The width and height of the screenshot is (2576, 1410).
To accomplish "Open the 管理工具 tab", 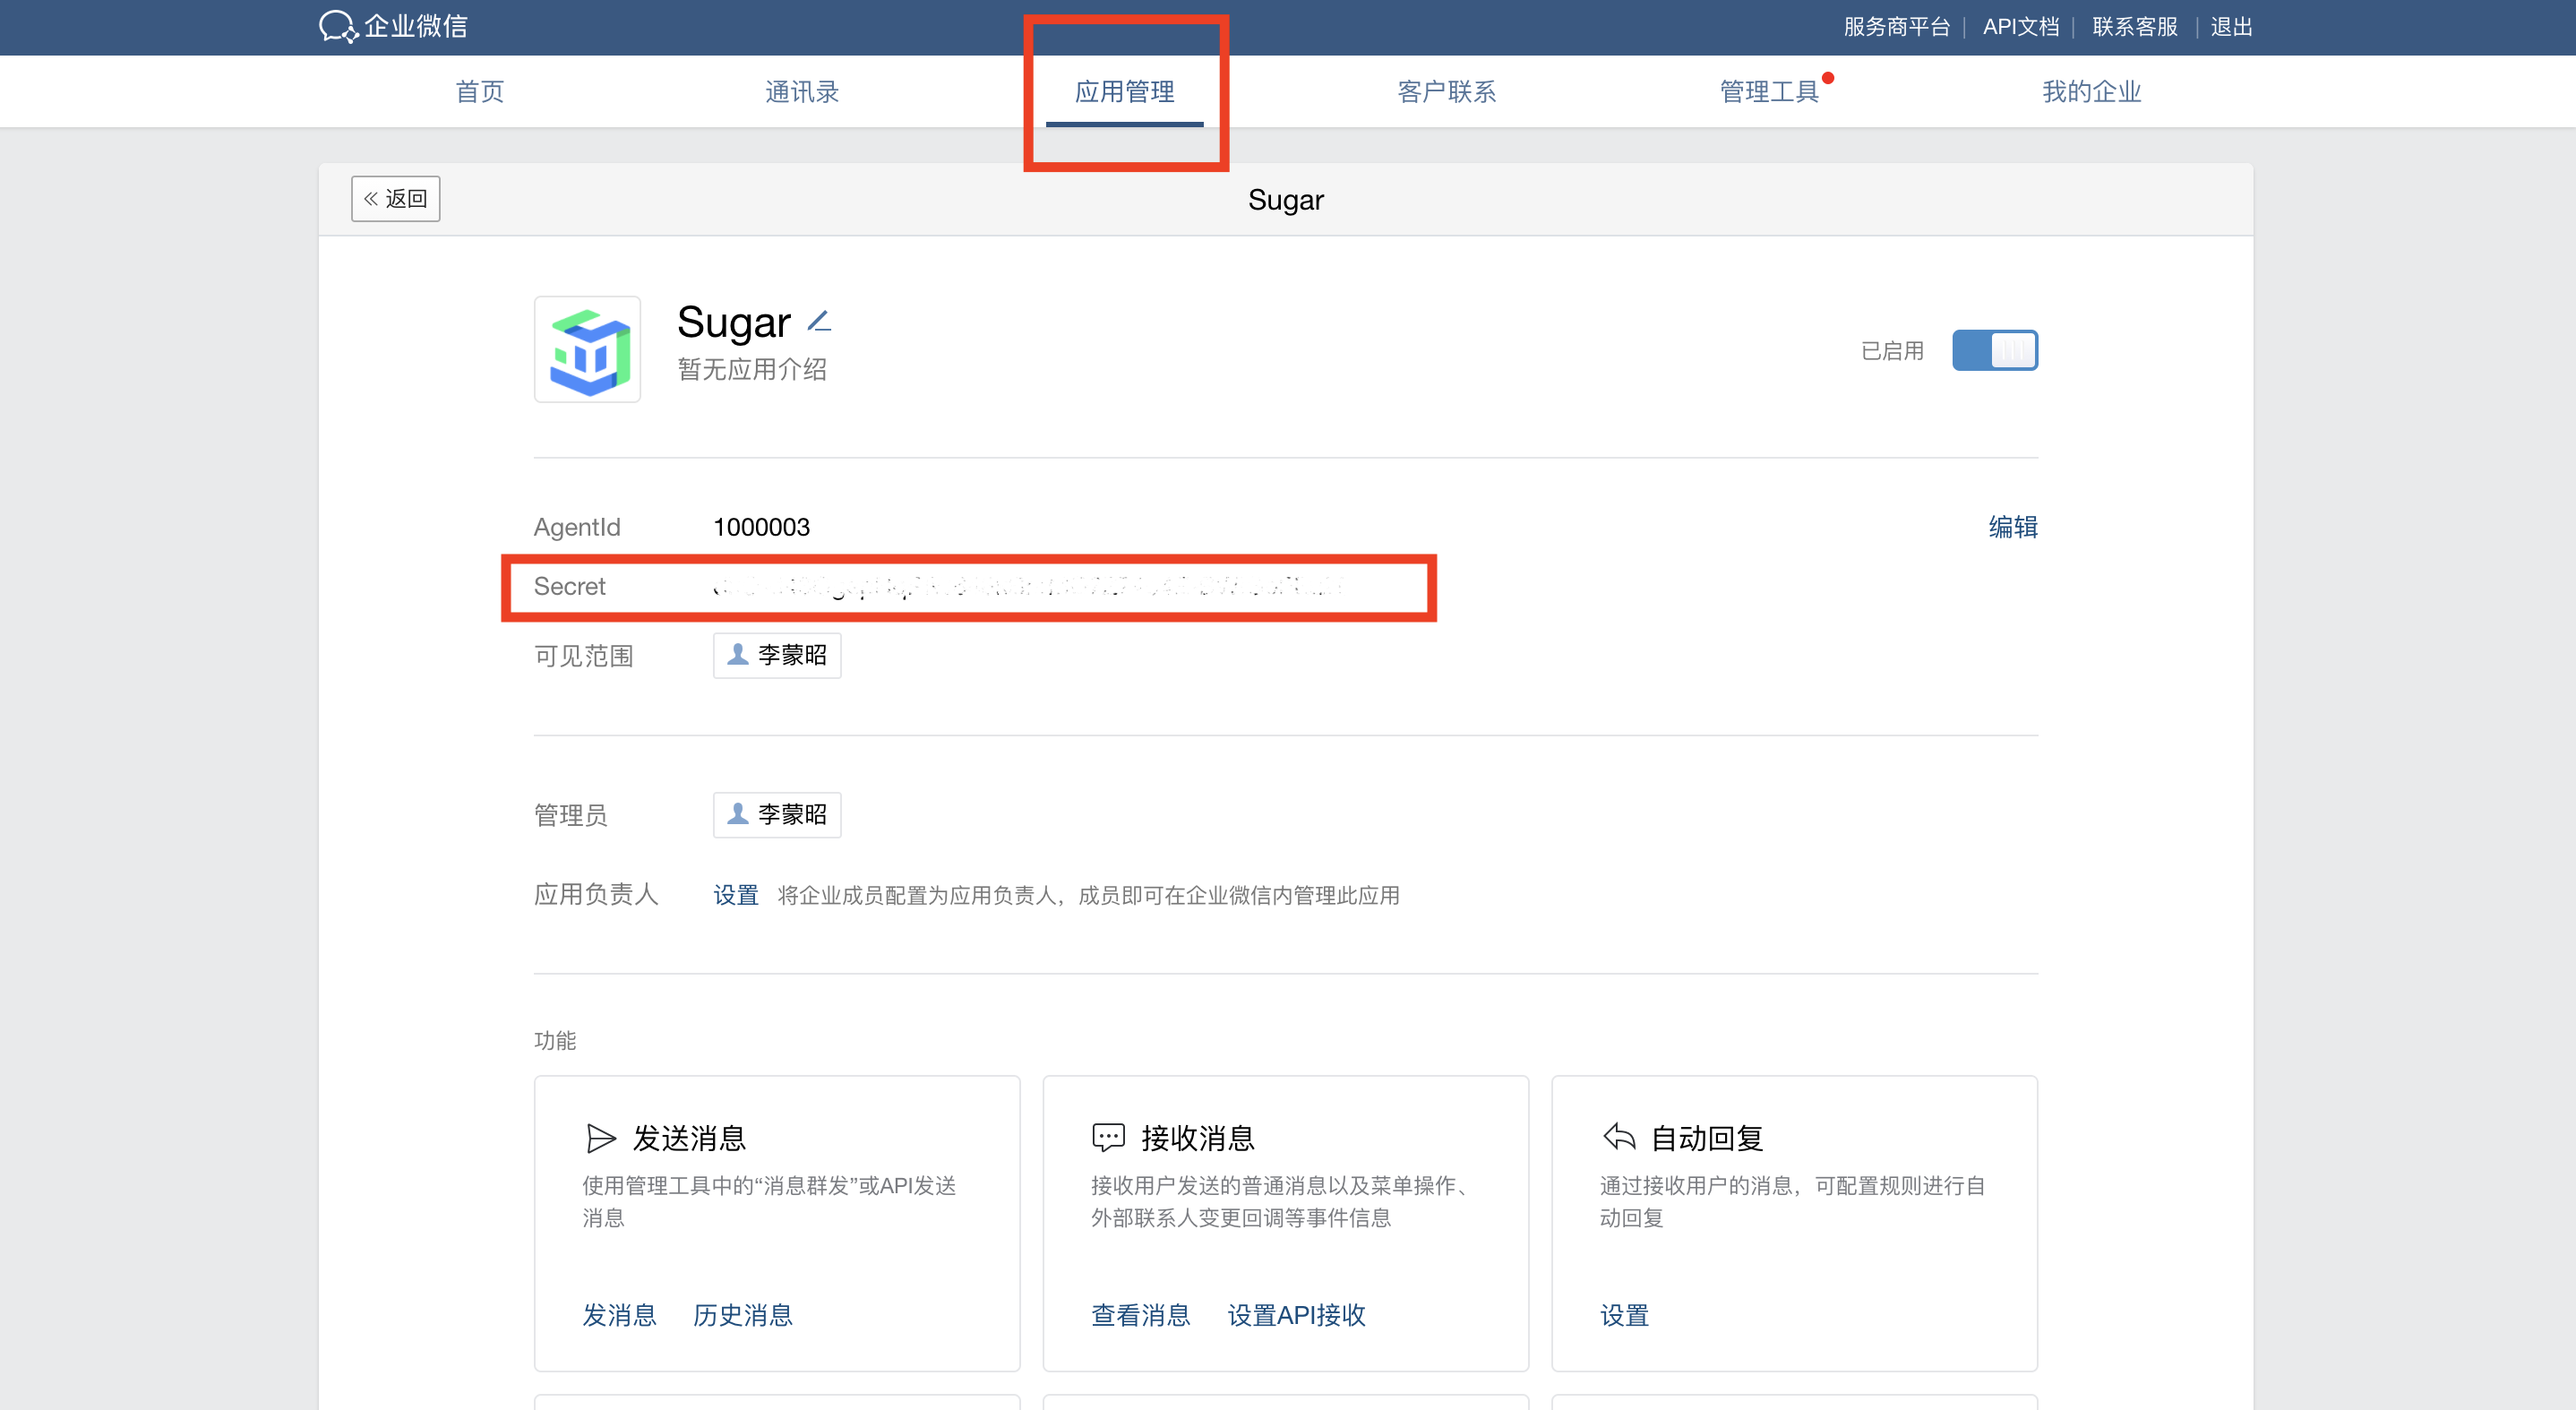I will click(1768, 92).
